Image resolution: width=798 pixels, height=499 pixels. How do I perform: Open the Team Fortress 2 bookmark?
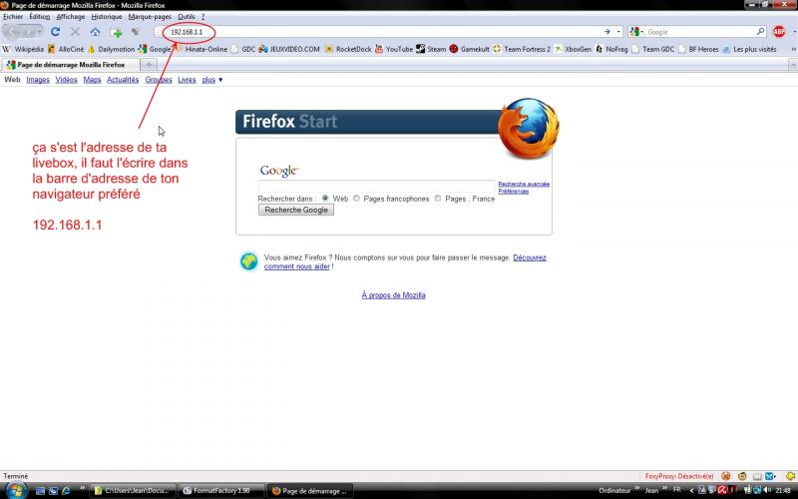coord(522,49)
